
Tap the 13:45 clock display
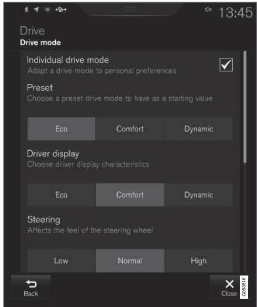tap(236, 13)
